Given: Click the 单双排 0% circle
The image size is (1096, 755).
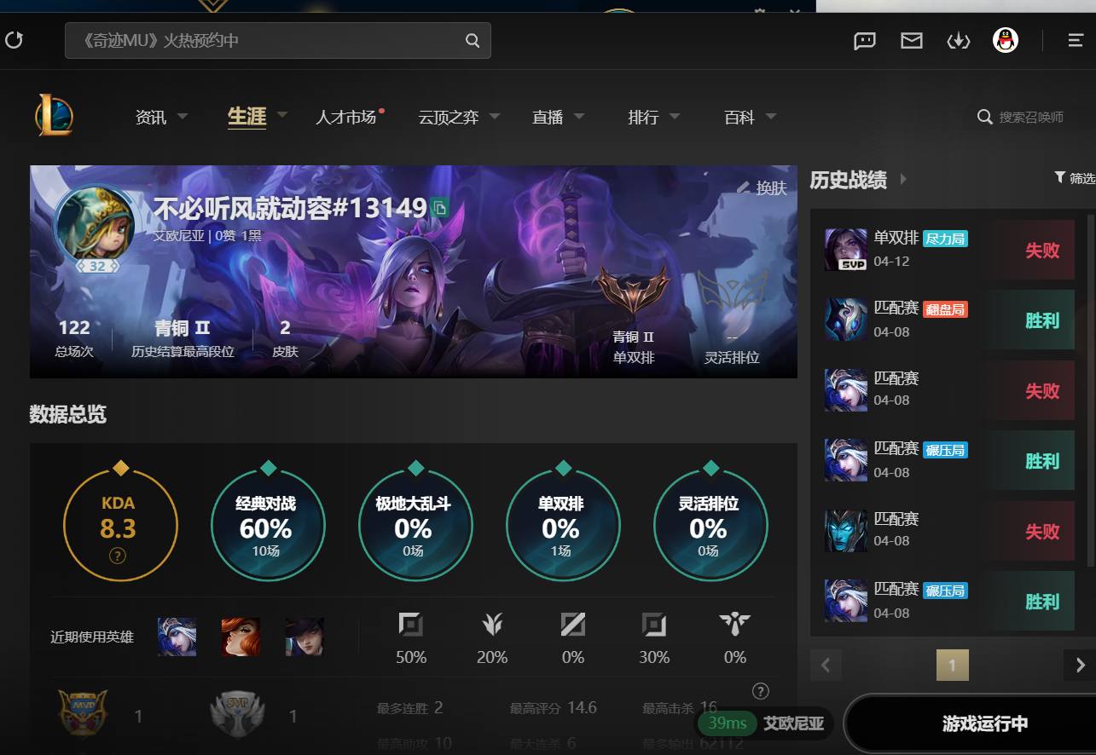Looking at the screenshot, I should click(563, 524).
